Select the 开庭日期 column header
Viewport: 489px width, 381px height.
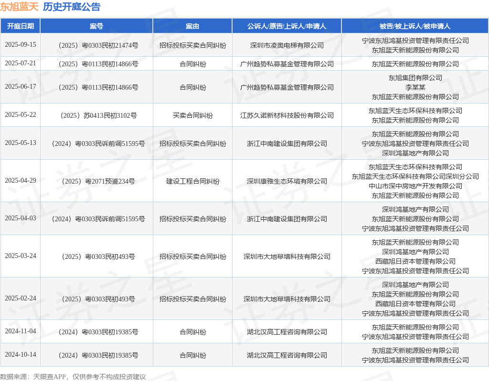pos(21,26)
